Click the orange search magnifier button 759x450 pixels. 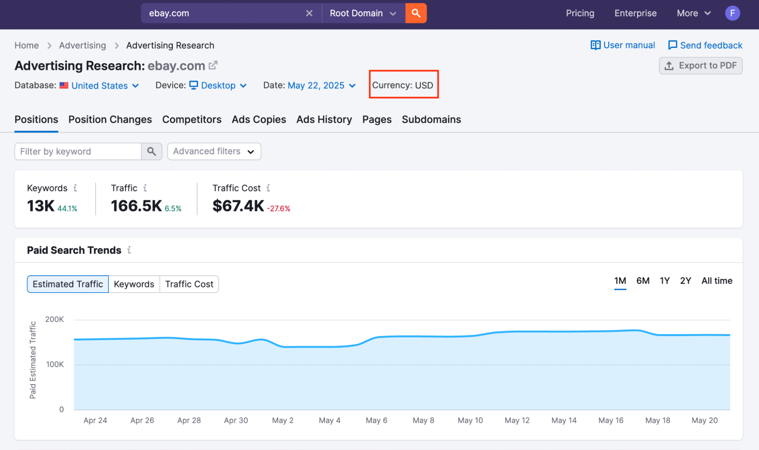click(x=416, y=13)
